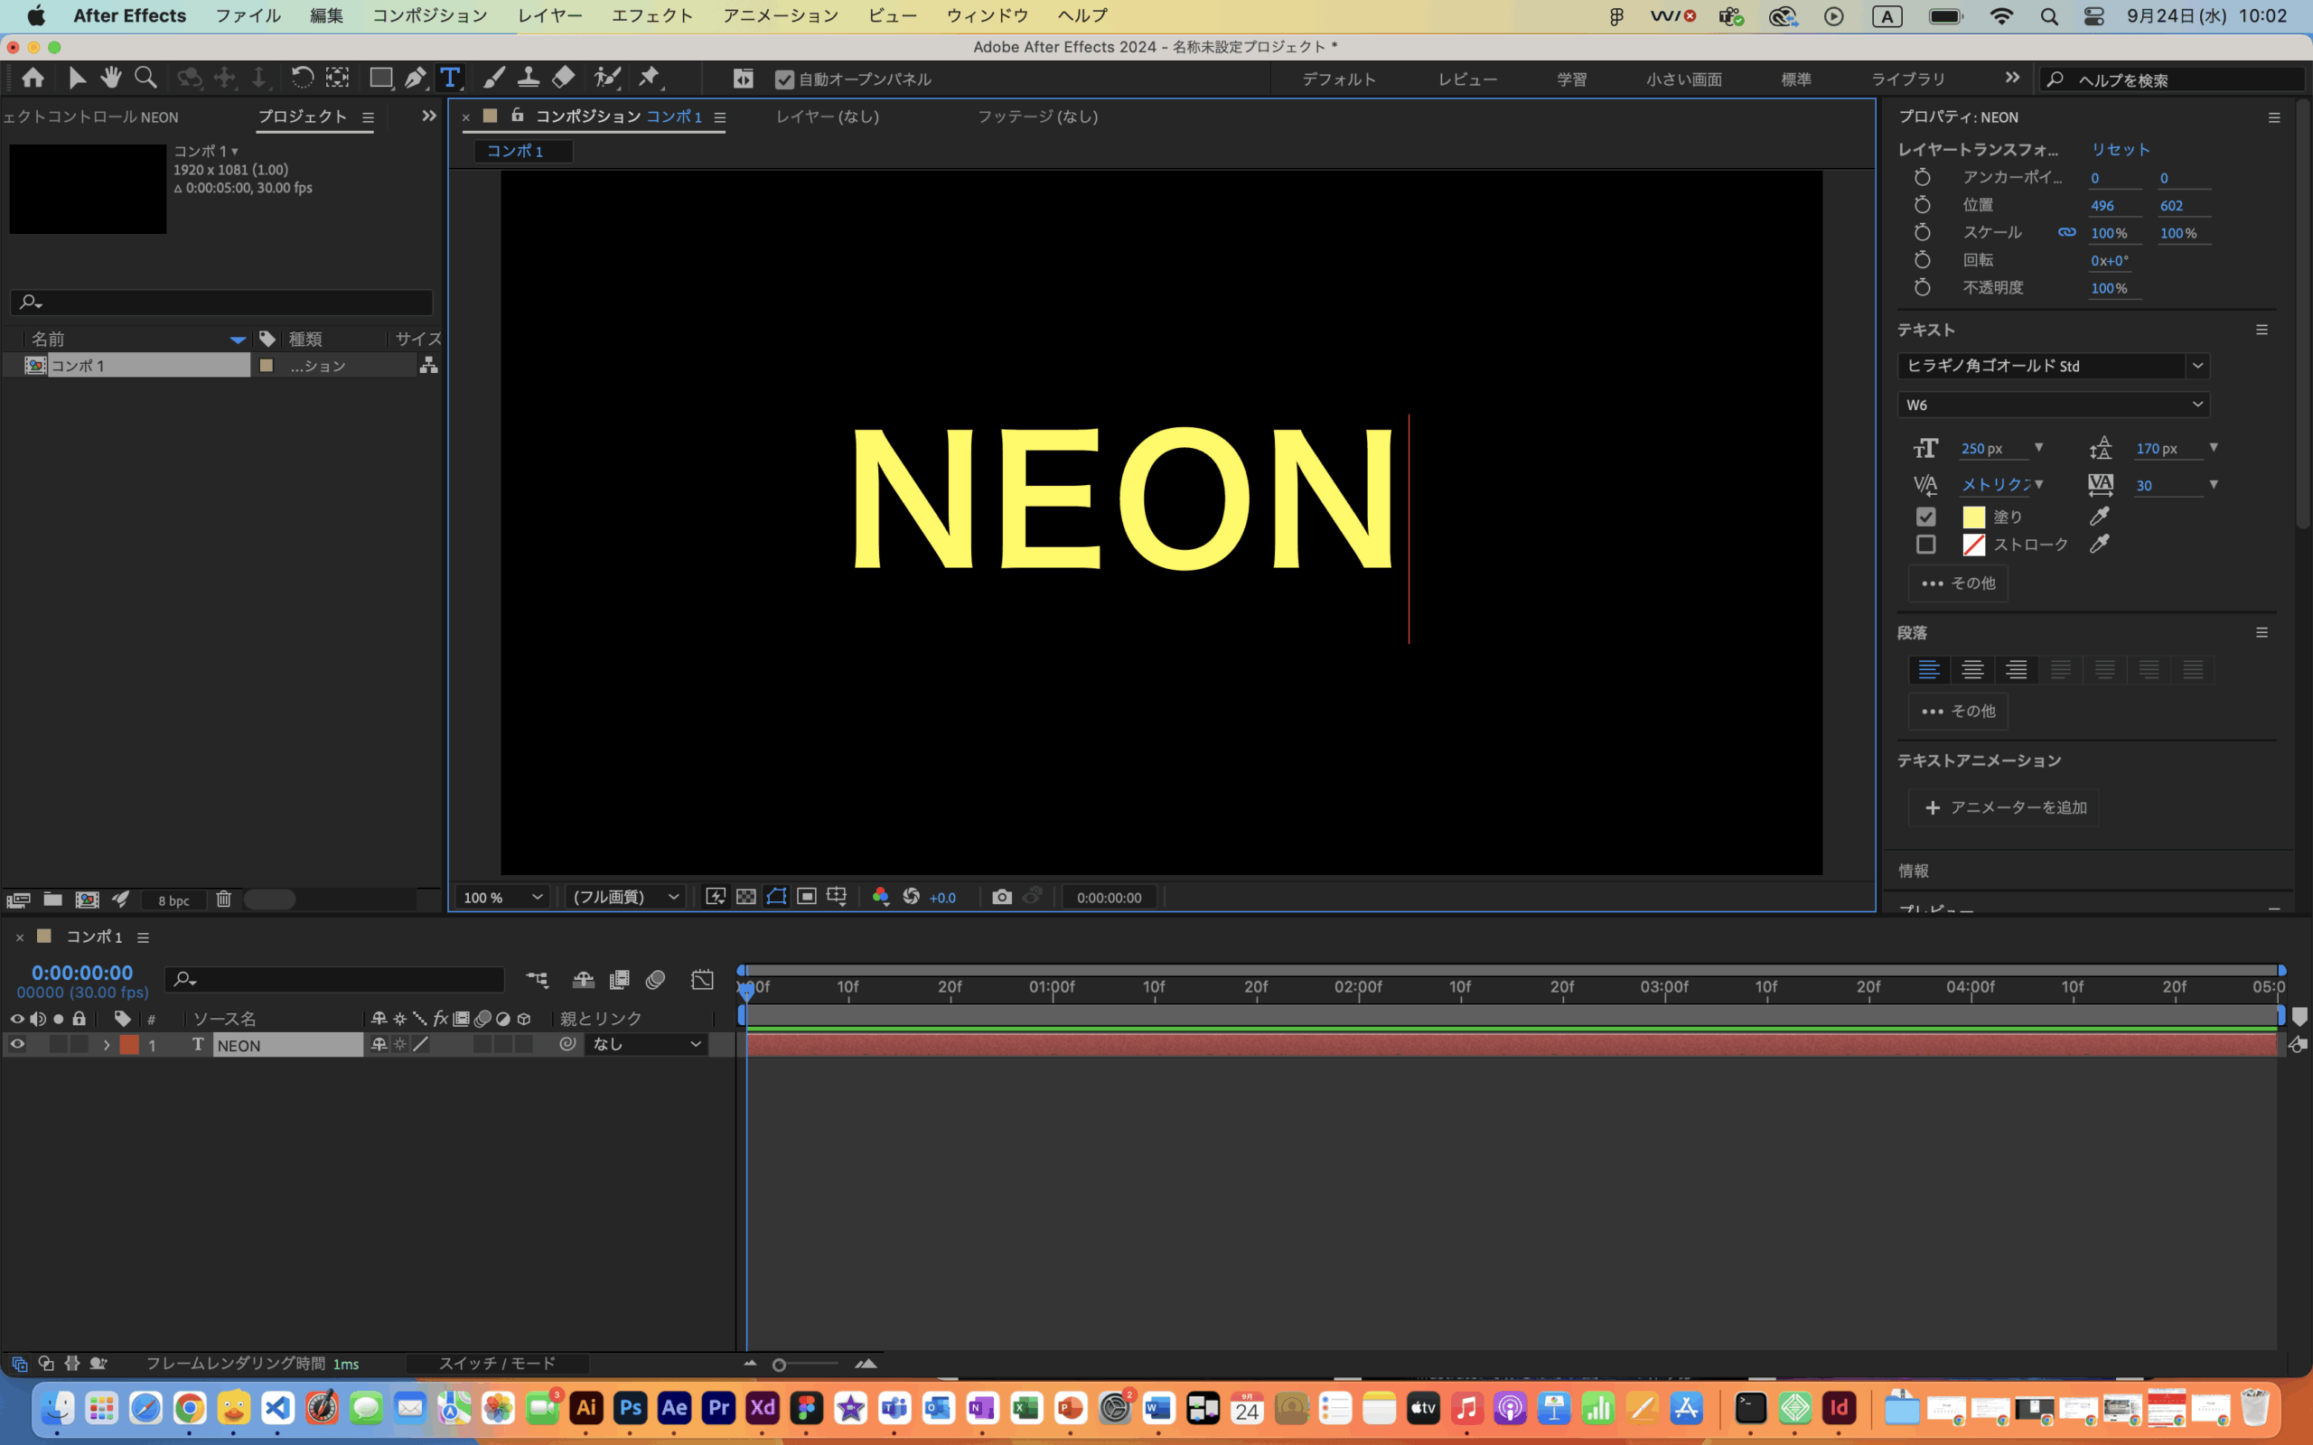Select the Zoom magnifier tool

pos(145,78)
